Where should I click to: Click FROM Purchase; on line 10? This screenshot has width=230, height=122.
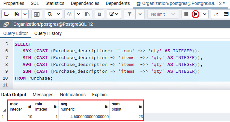[33, 78]
